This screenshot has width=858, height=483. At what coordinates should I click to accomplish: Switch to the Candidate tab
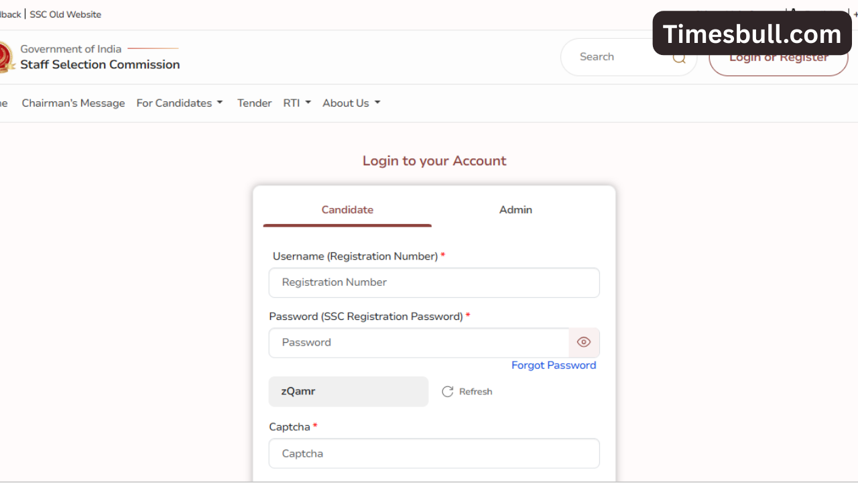347,210
